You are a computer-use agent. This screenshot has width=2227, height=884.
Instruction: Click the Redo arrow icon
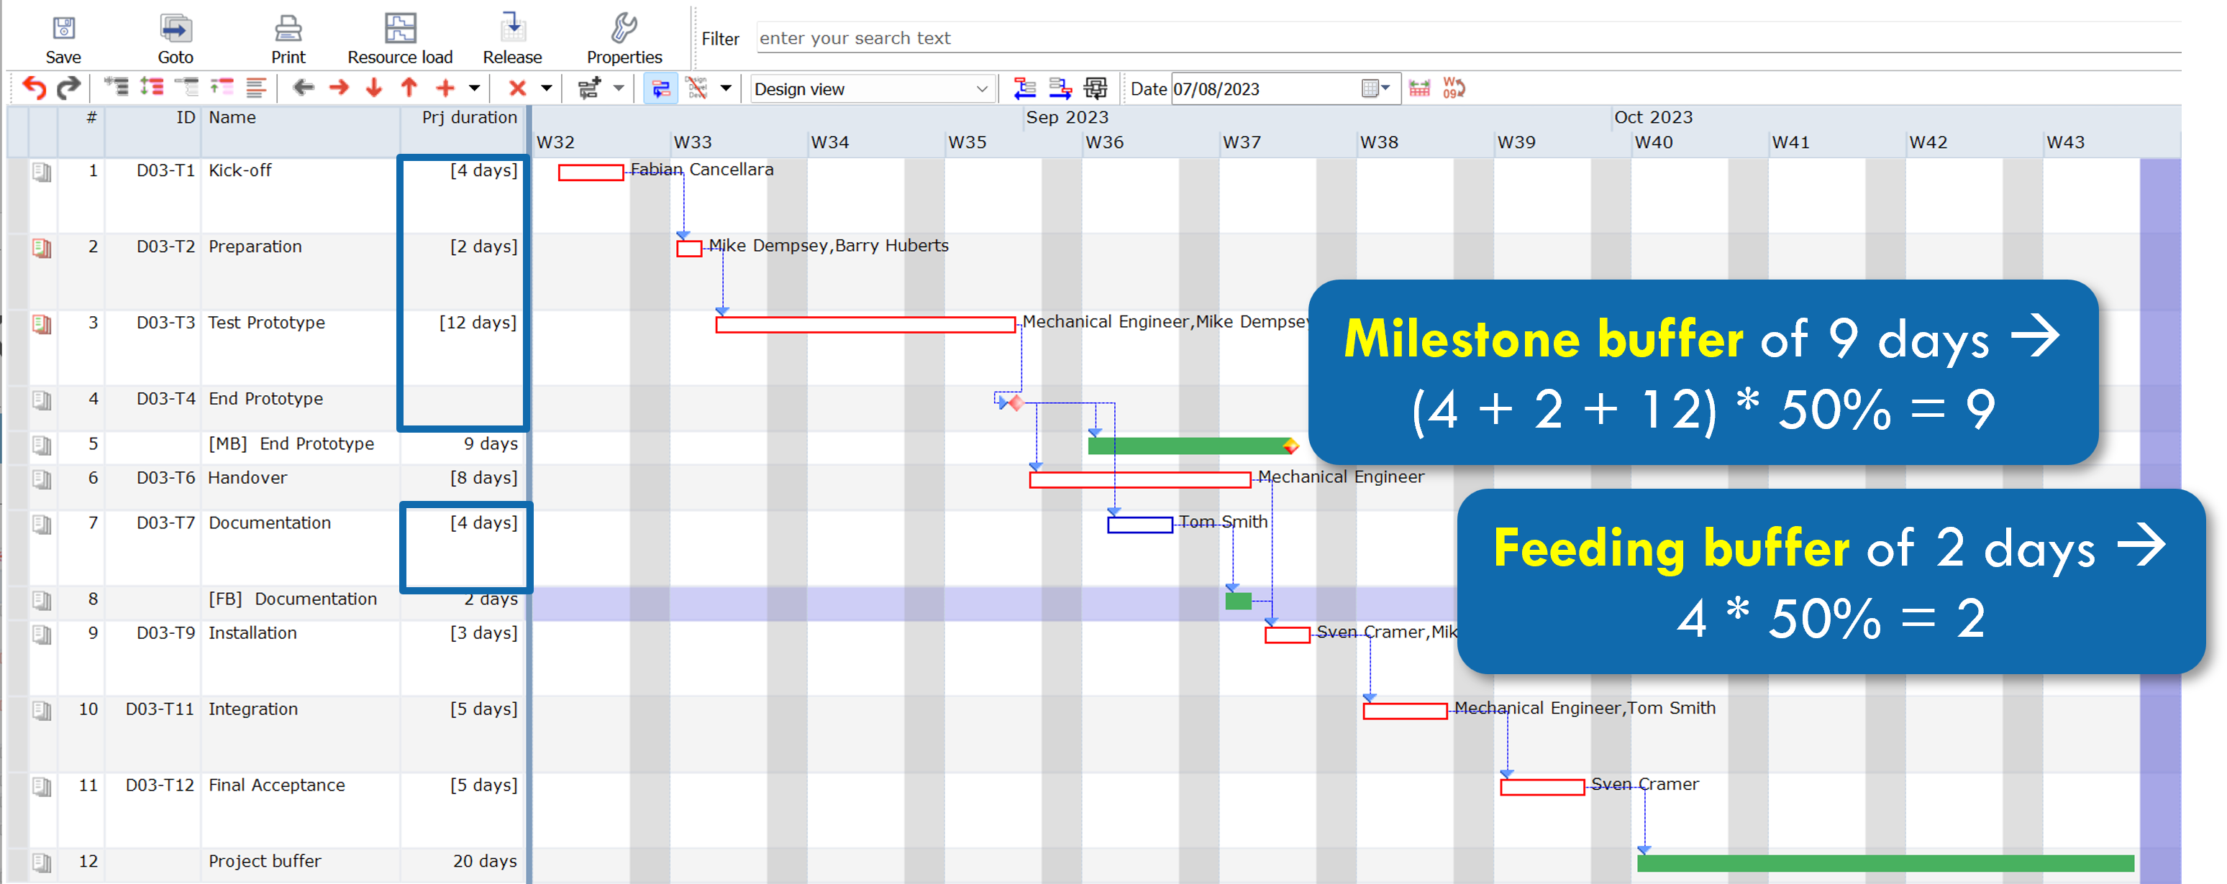pos(68,87)
